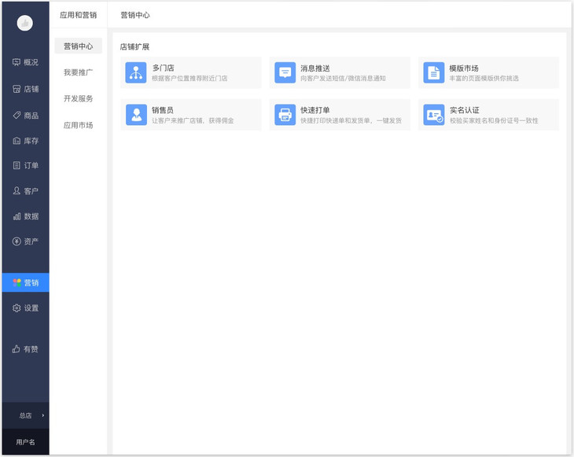
Task: Open 消息推送 card title
Action: [x=315, y=68]
